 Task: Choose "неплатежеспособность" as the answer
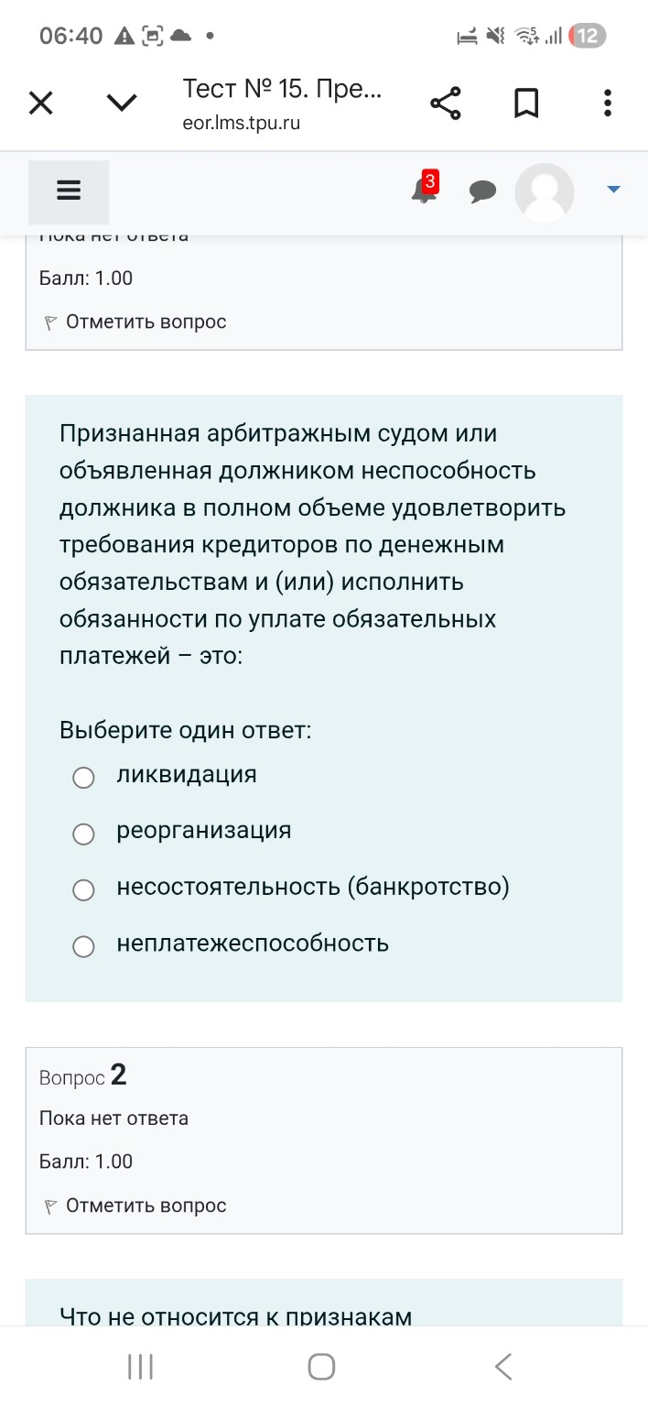(x=83, y=946)
